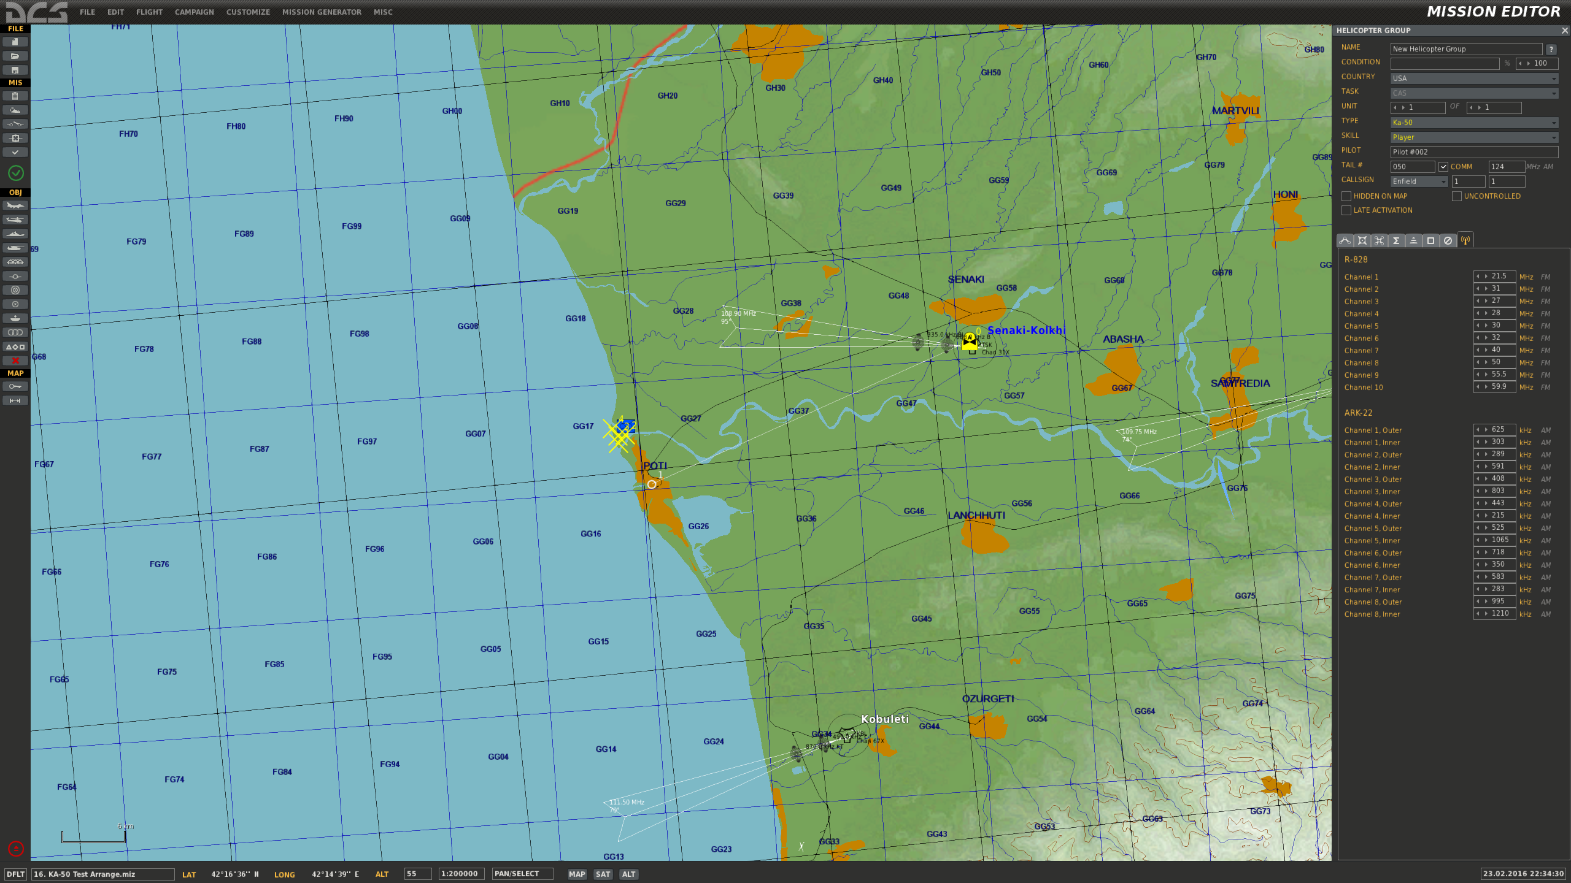
Task: Click the ALT map mode button
Action: pyautogui.click(x=629, y=874)
